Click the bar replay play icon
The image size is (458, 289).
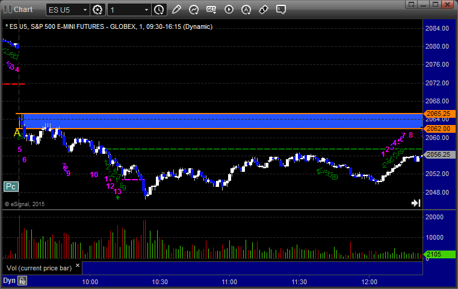(229, 10)
